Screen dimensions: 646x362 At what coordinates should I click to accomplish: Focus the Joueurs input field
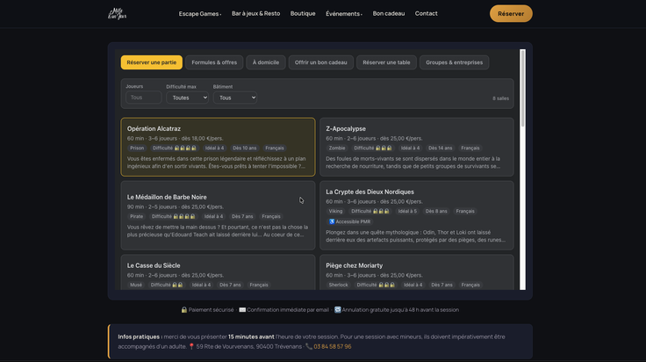click(x=144, y=98)
